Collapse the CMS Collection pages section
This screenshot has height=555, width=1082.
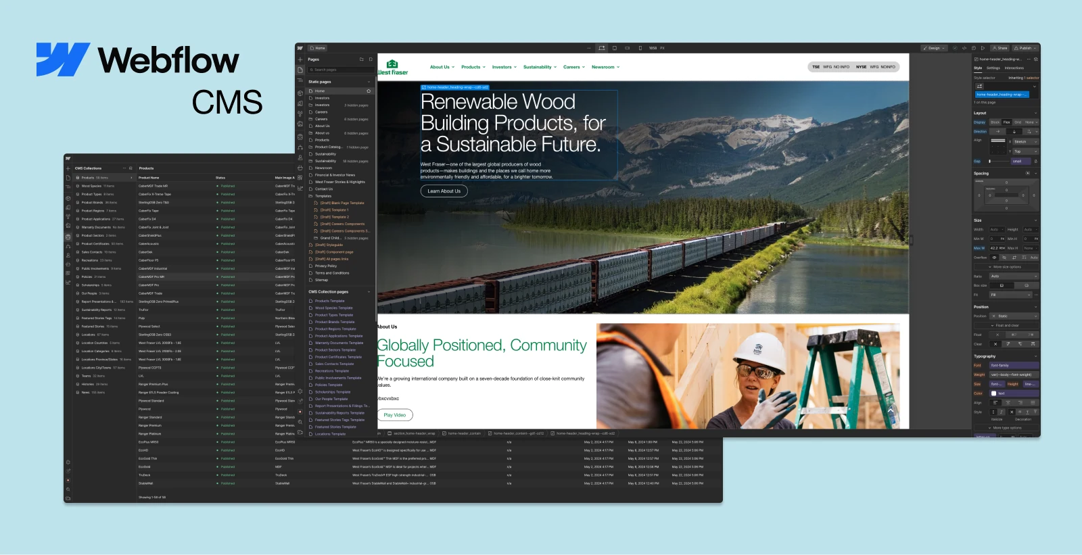pyautogui.click(x=369, y=291)
